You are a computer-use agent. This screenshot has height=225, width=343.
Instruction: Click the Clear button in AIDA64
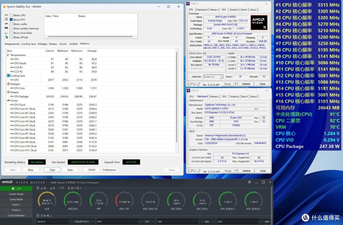pyautogui.click(x=52, y=170)
